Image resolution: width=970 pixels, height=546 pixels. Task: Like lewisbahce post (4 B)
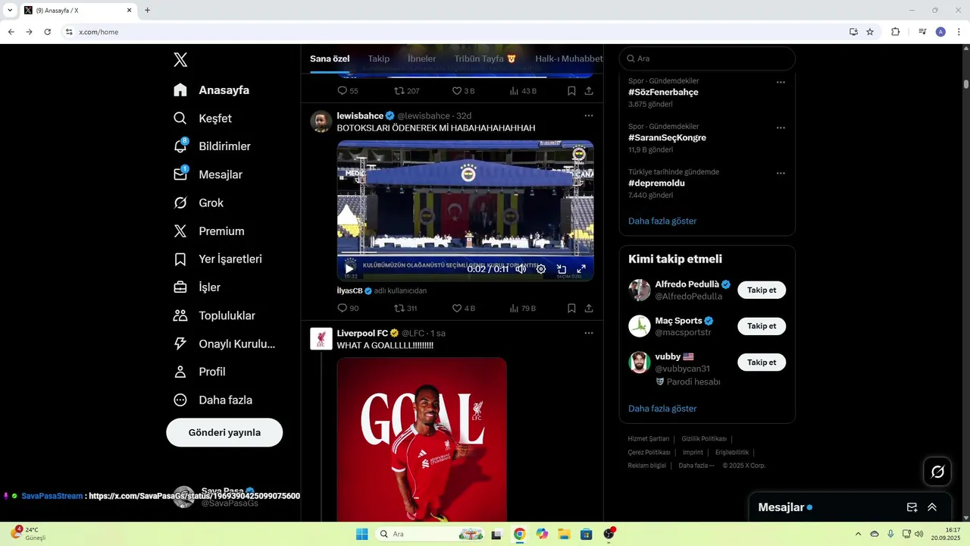(x=463, y=309)
